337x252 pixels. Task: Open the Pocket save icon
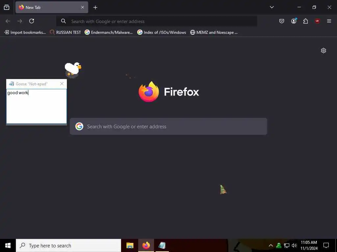282,21
